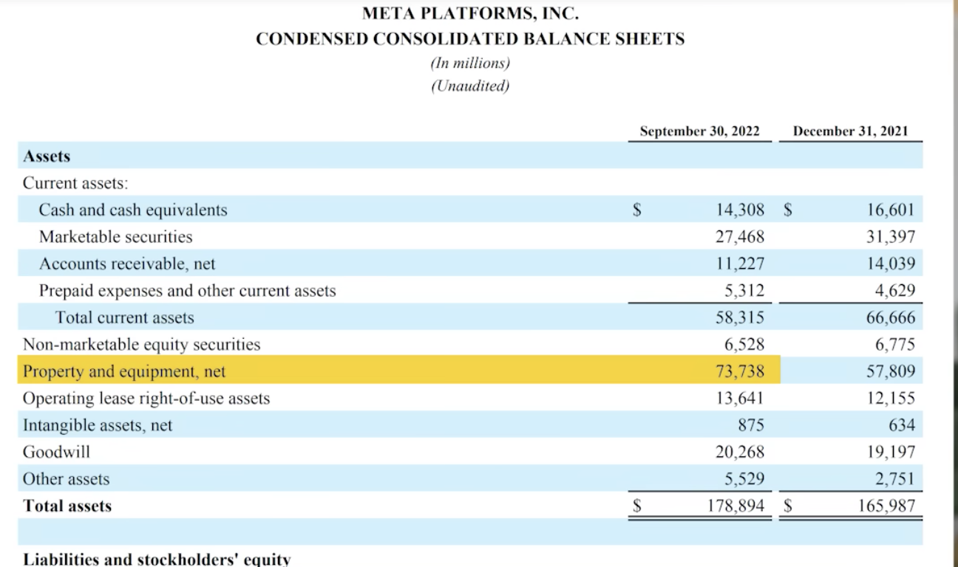Click the 73,738 property and equipment value
This screenshot has height=567, width=958.
click(740, 371)
